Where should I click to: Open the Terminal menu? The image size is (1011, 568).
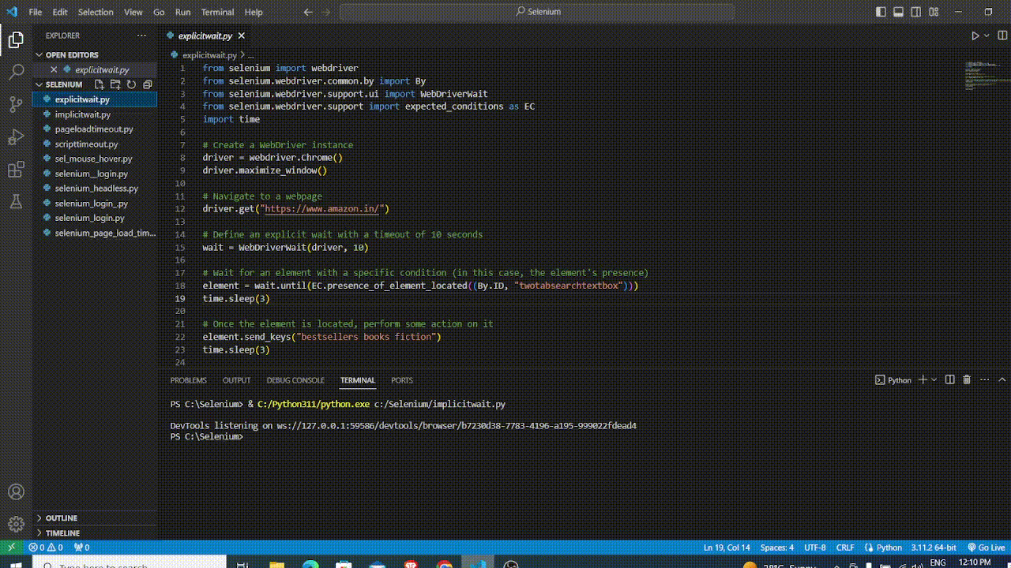pyautogui.click(x=217, y=12)
